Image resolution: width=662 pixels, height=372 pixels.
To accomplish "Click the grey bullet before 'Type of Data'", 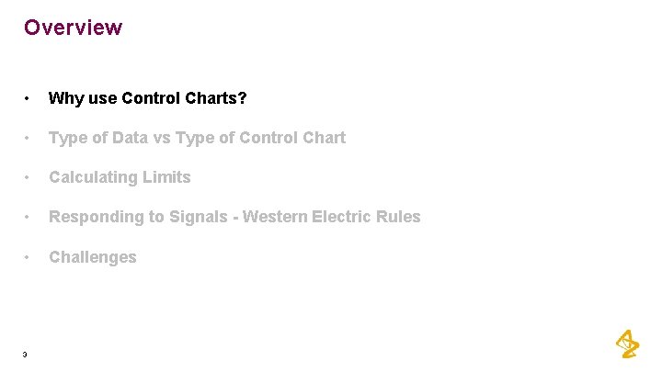I will pyautogui.click(x=27, y=138).
